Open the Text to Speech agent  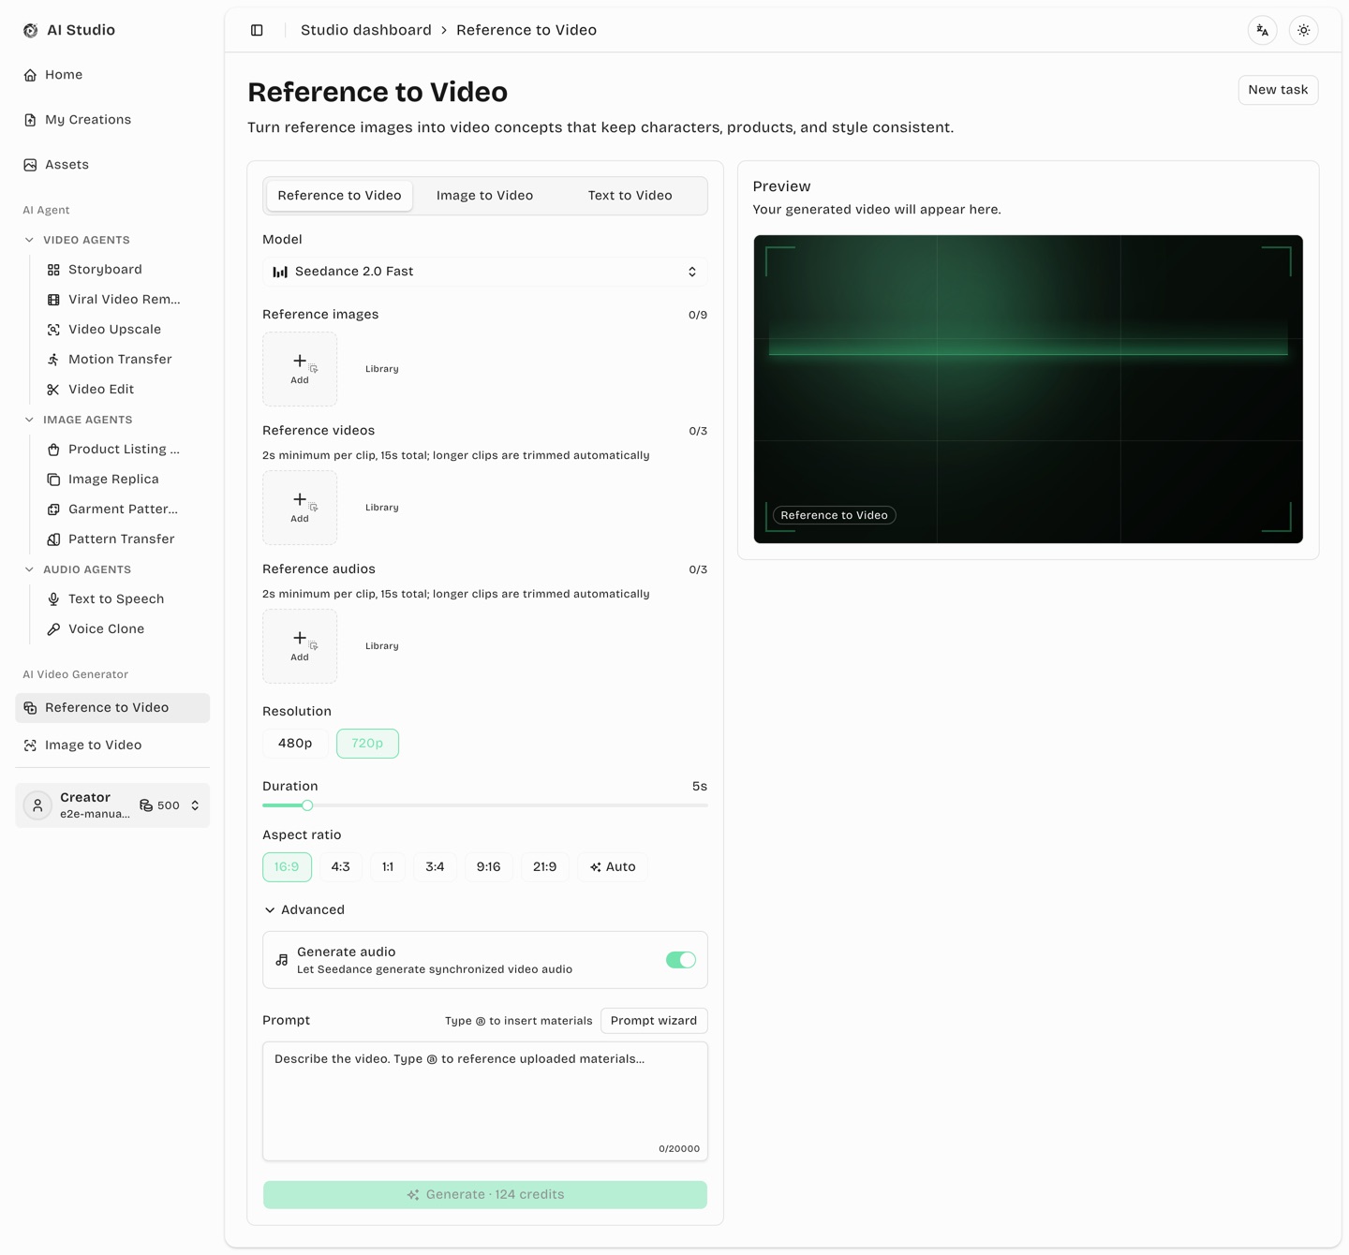pyautogui.click(x=124, y=599)
